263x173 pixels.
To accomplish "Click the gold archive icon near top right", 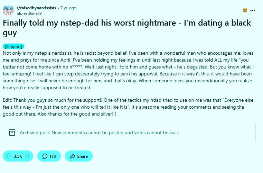I will pyautogui.click(x=245, y=10).
